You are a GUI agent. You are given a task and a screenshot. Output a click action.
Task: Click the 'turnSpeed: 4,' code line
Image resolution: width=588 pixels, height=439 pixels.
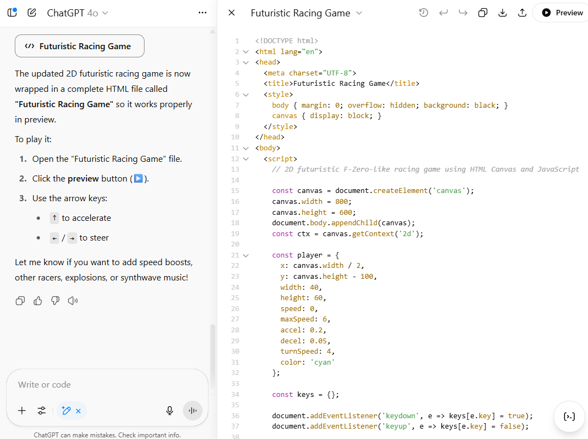[307, 352]
